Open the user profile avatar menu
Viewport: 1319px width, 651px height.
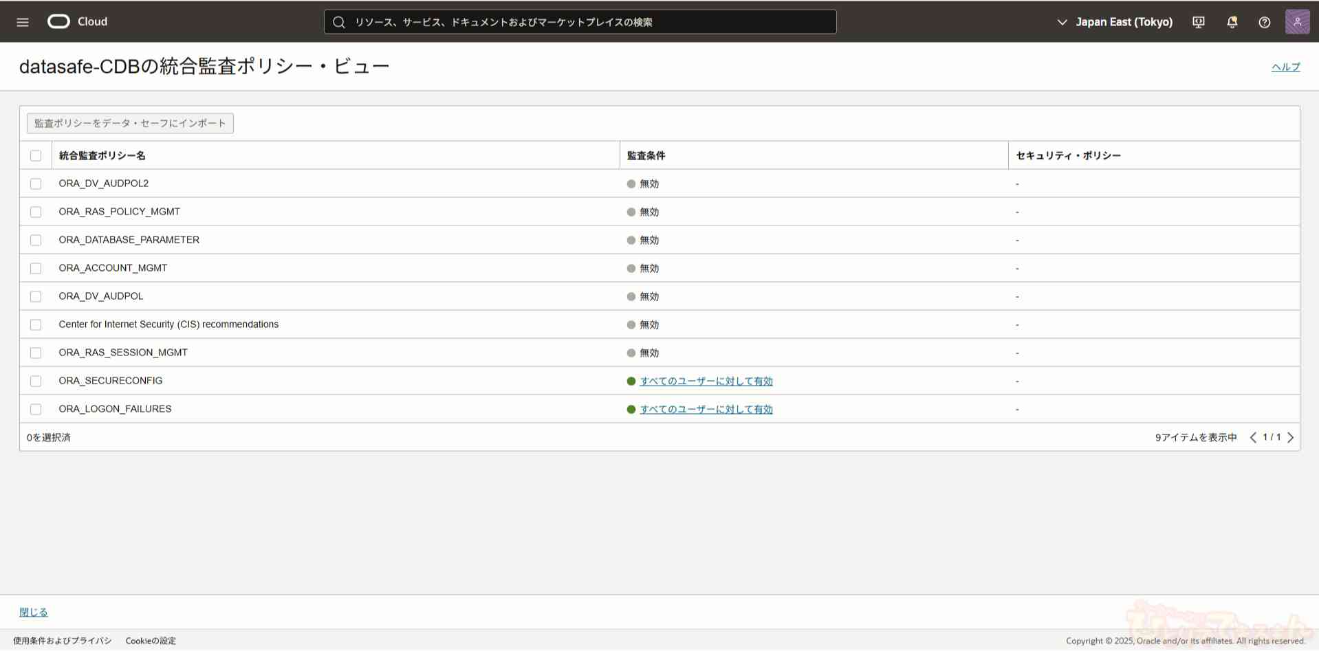click(1297, 22)
